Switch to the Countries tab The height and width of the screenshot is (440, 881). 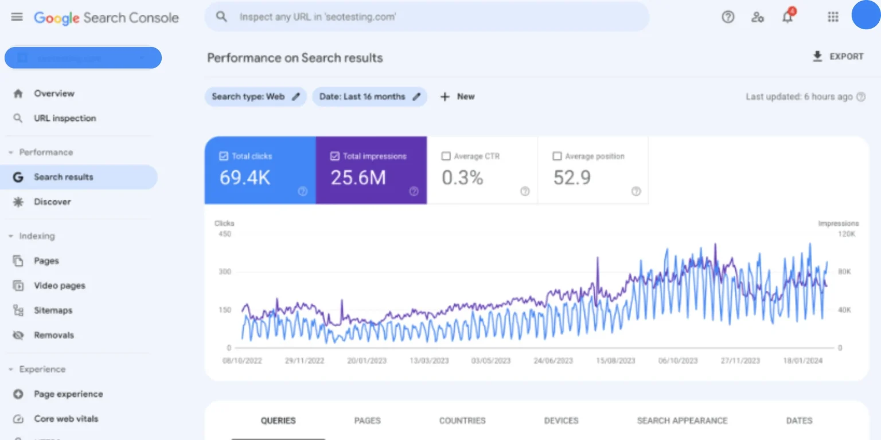click(462, 421)
